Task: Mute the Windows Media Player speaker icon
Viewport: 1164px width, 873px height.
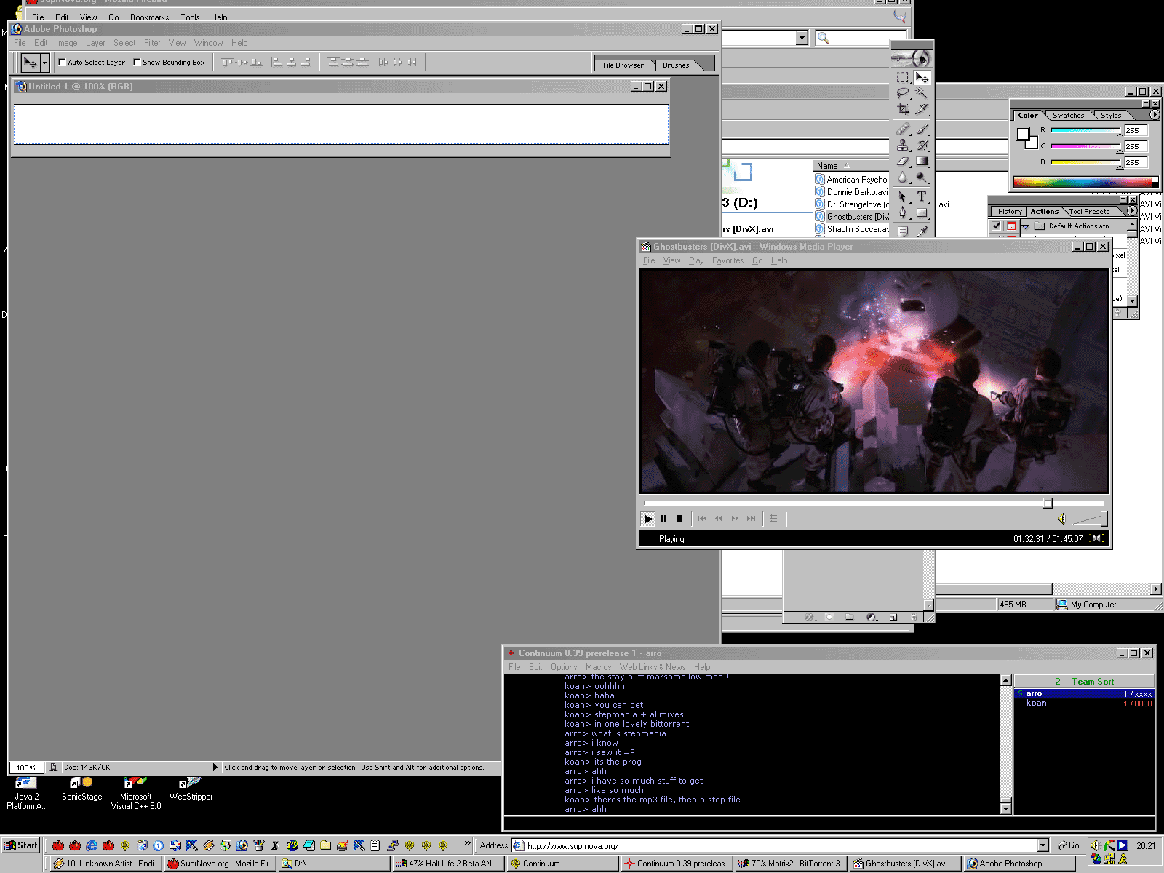Action: pos(1061,519)
